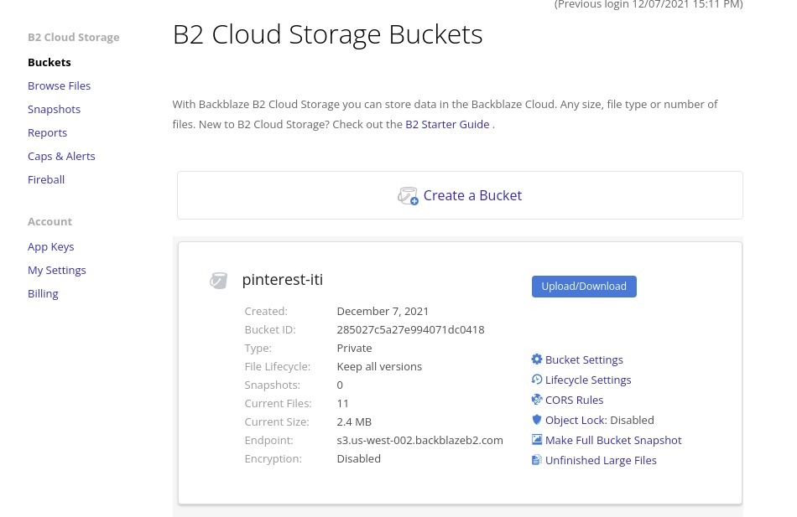
Task: Click the pinterest-iti bucket name
Action: point(283,280)
